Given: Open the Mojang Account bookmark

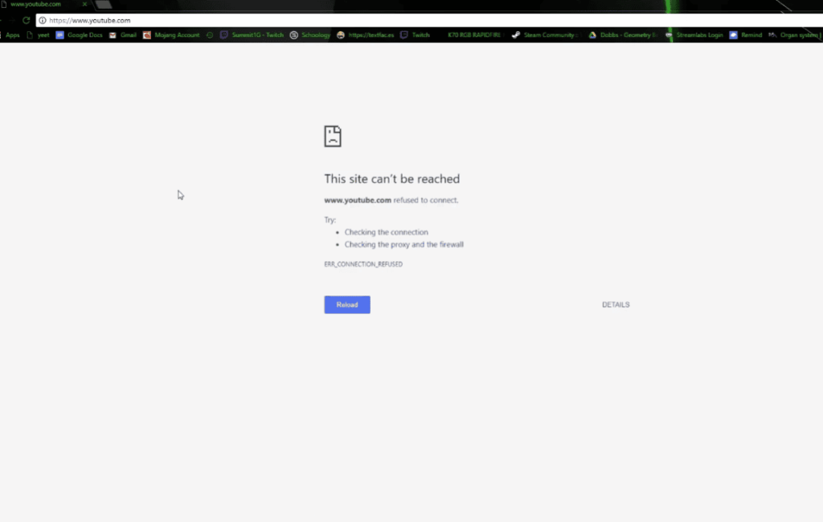Looking at the screenshot, I should pyautogui.click(x=172, y=35).
